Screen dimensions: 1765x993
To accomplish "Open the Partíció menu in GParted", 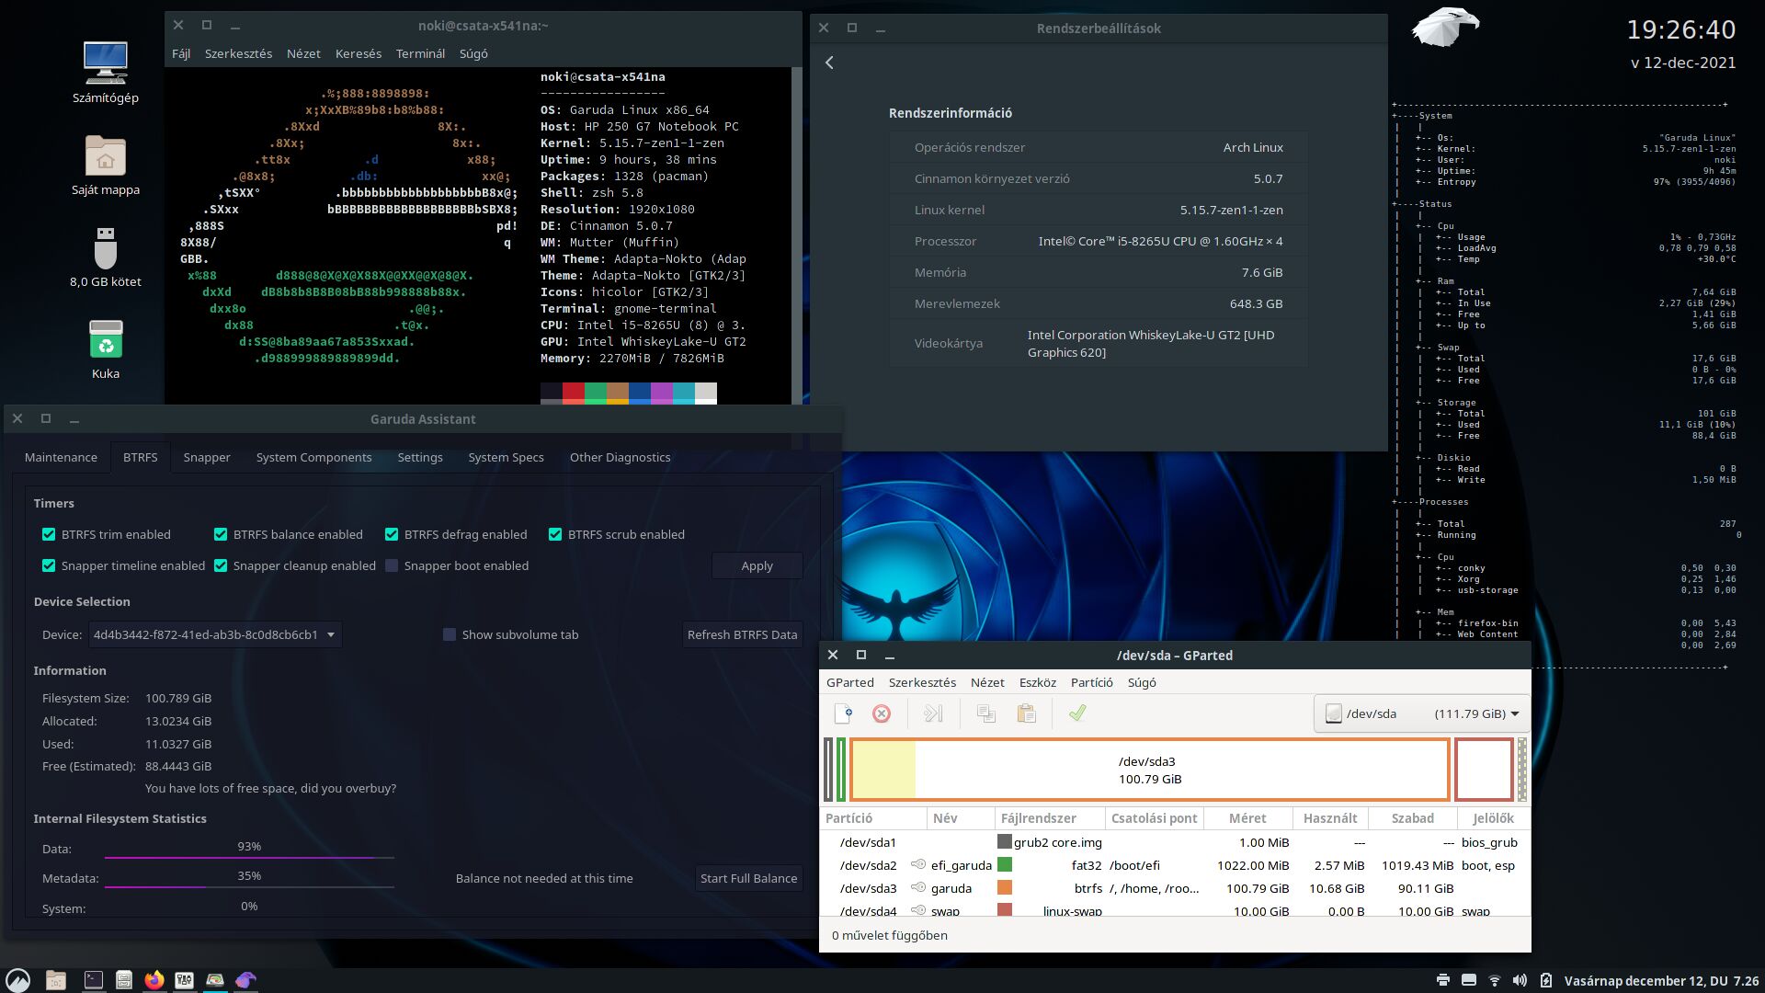I will point(1091,682).
